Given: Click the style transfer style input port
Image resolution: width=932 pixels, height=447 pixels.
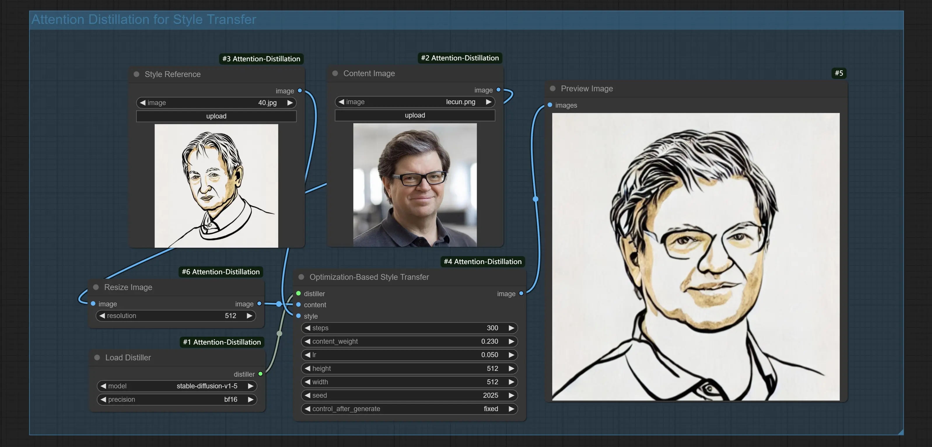Looking at the screenshot, I should pyautogui.click(x=298, y=316).
